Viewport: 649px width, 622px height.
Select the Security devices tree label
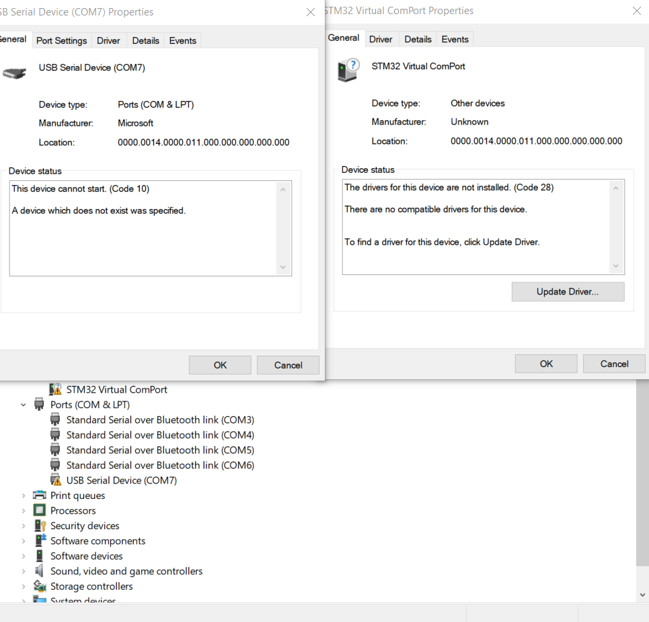pos(85,526)
